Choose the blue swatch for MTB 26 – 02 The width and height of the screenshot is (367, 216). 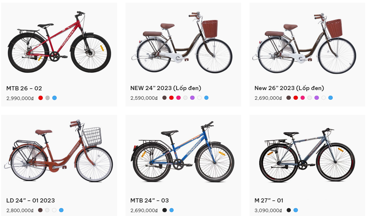coord(54,98)
